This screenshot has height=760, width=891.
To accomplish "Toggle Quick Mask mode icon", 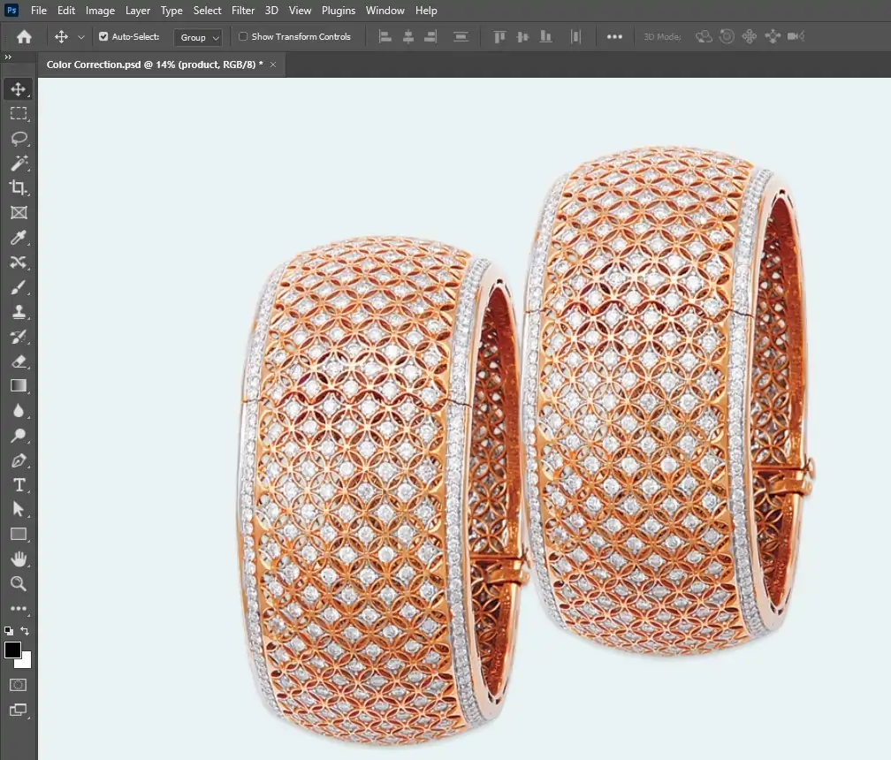I will pyautogui.click(x=19, y=685).
